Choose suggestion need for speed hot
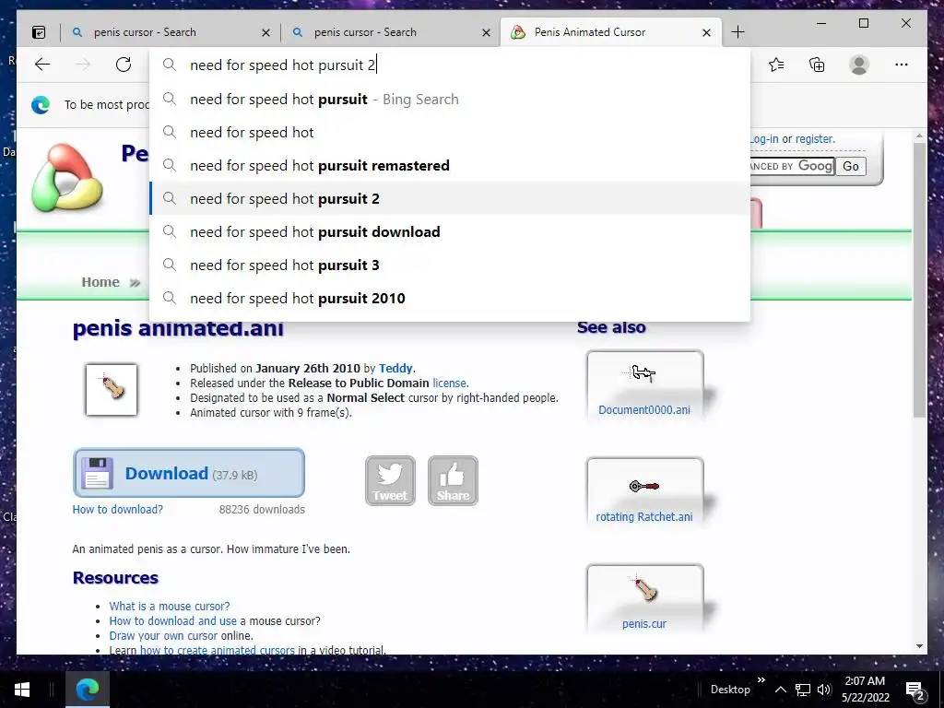The width and height of the screenshot is (944, 708). 450,133
